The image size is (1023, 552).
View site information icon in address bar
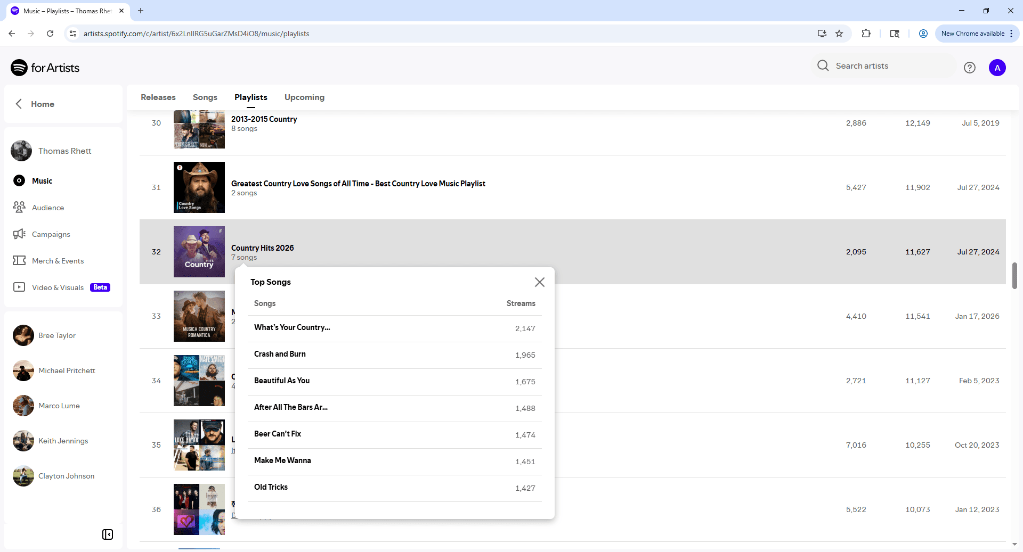(73, 34)
